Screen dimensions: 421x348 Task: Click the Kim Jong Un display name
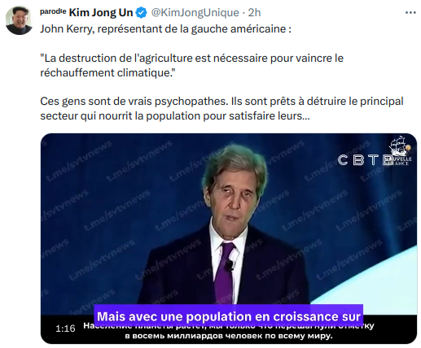pyautogui.click(x=101, y=13)
